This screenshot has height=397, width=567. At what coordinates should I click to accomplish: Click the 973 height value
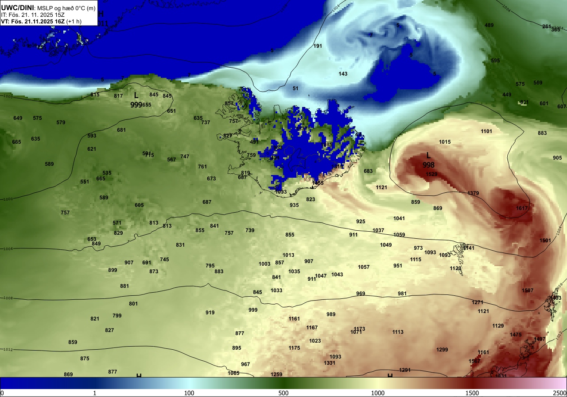click(x=418, y=248)
